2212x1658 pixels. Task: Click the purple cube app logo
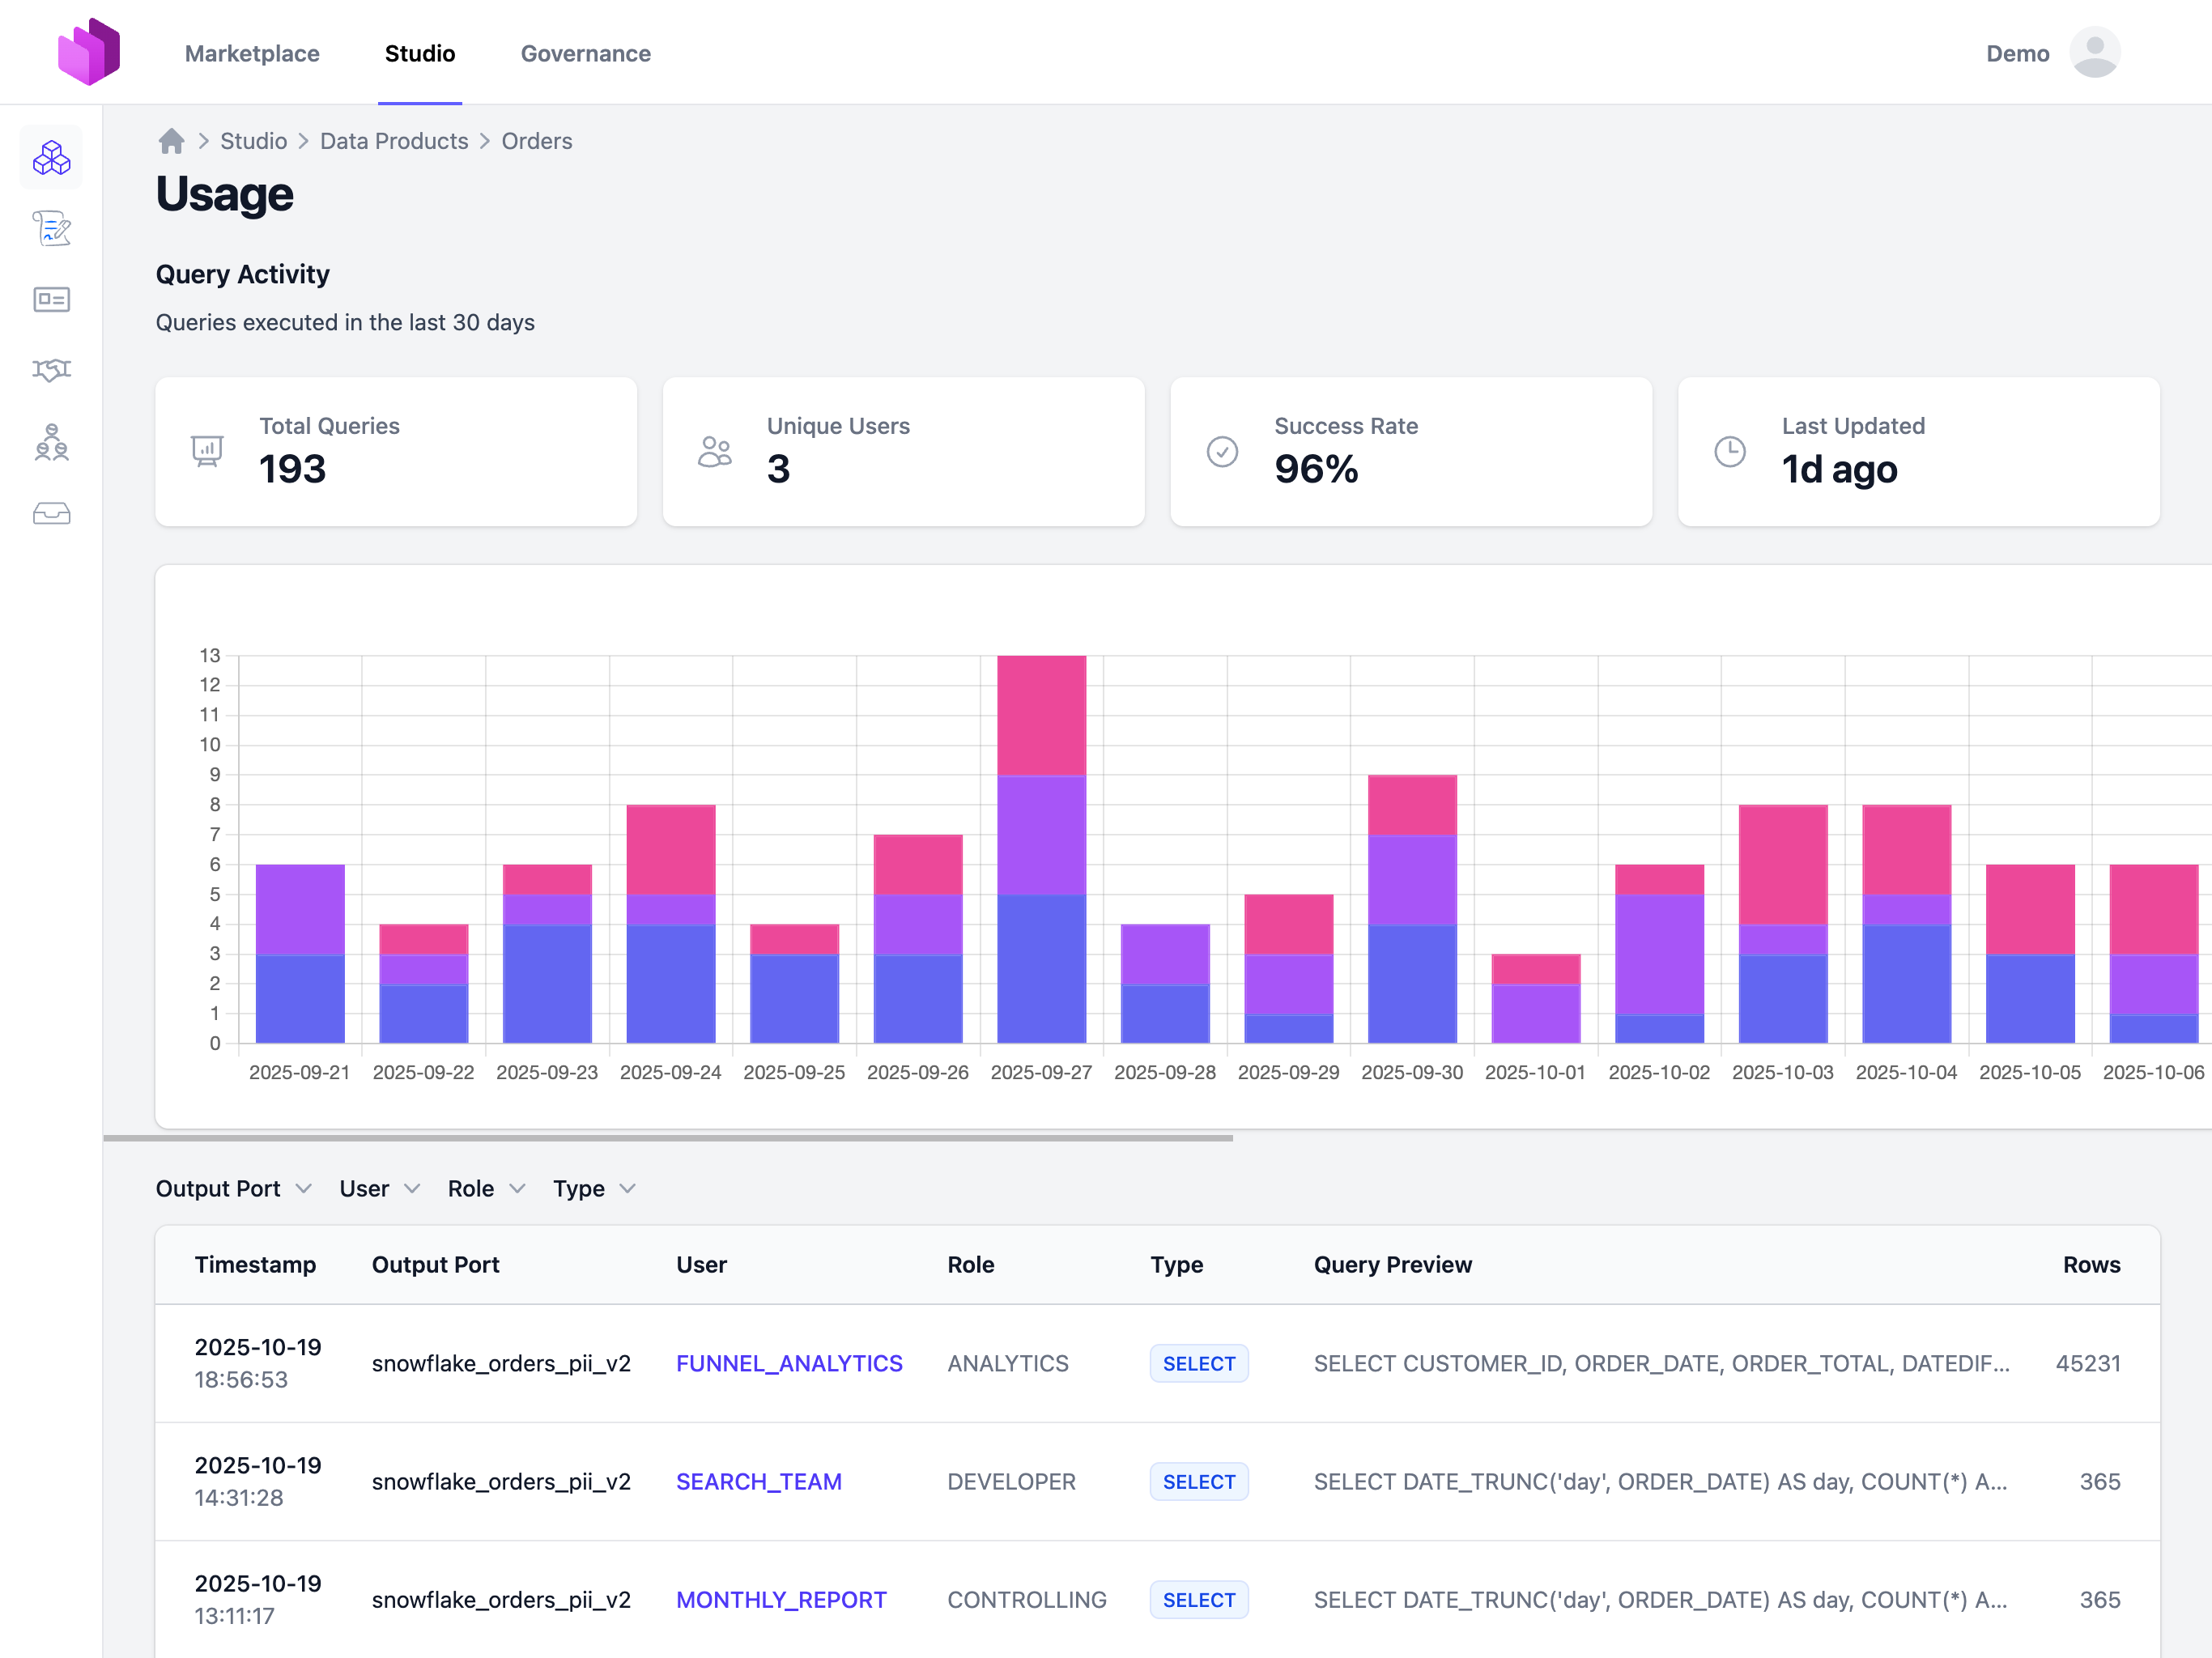pyautogui.click(x=88, y=52)
